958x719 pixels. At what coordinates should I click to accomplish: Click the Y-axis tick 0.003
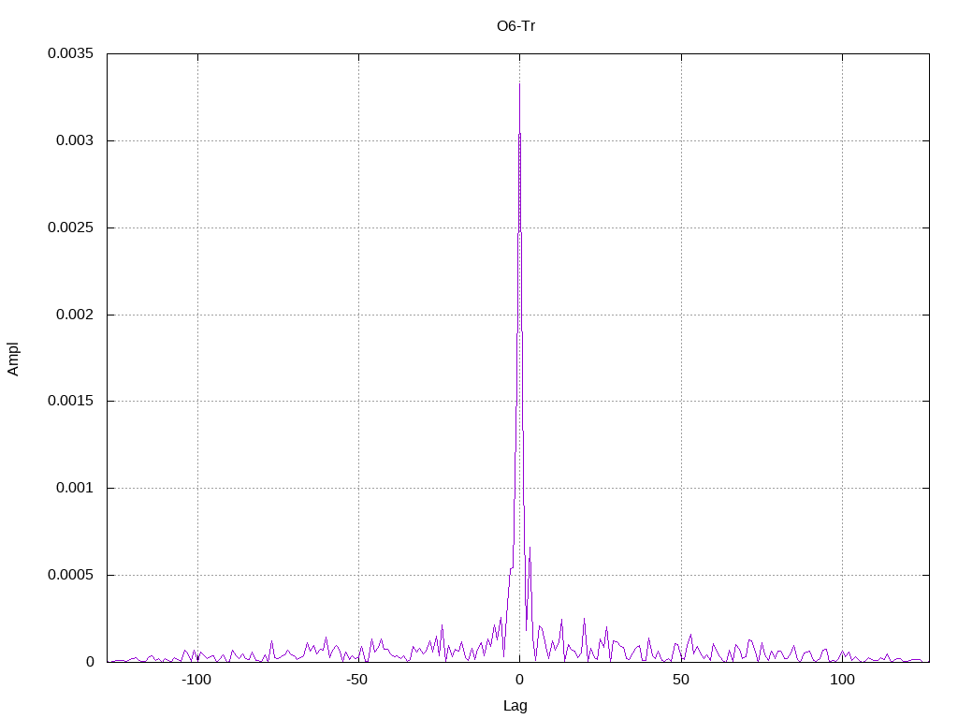[x=75, y=140]
